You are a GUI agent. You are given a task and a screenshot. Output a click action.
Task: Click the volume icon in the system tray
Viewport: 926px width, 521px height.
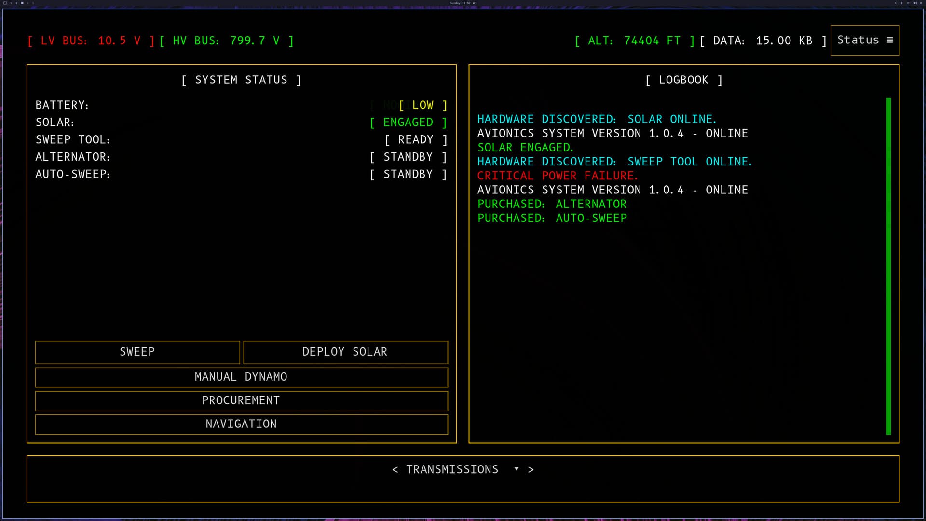pyautogui.click(x=915, y=3)
